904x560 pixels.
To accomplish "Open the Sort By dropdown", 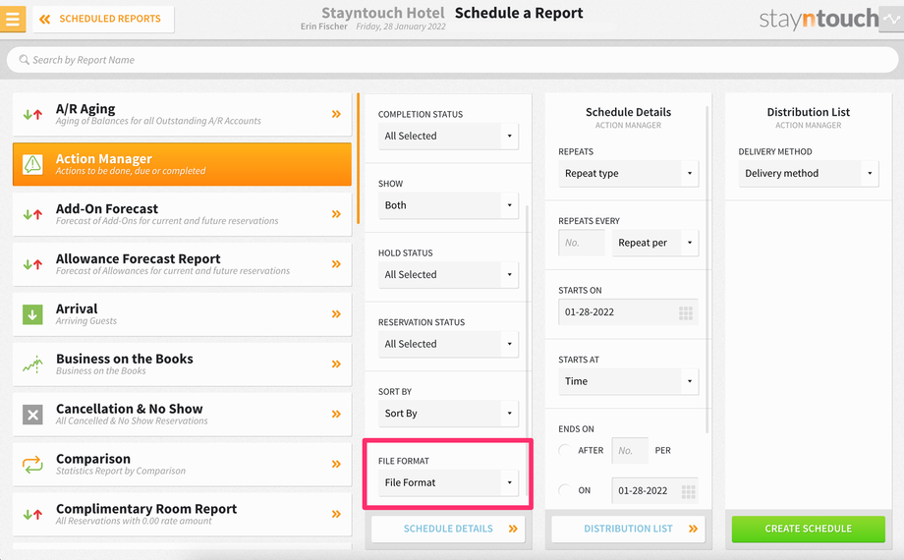I will (x=448, y=413).
